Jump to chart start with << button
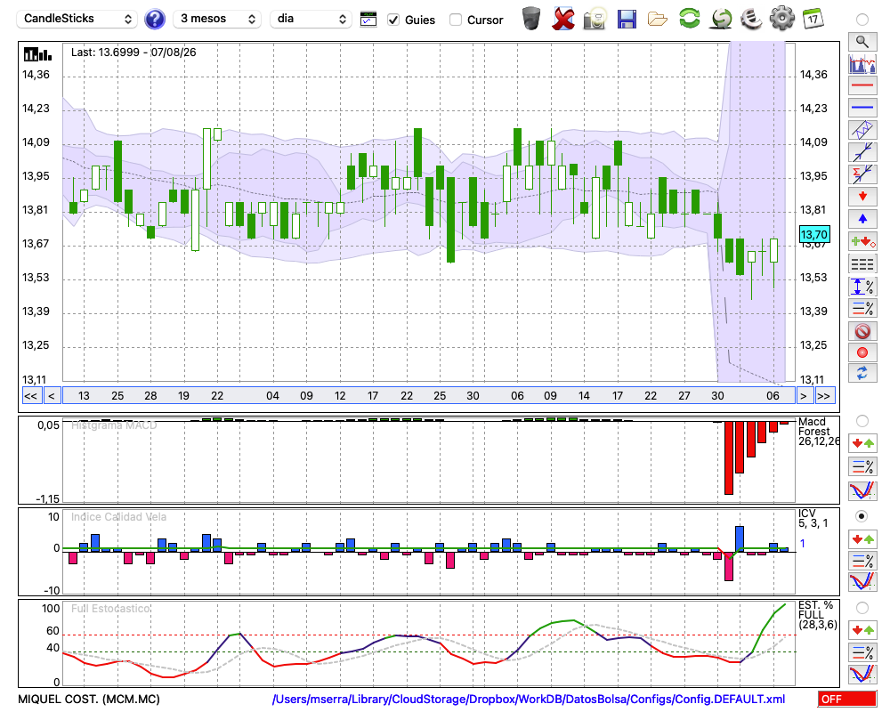The width and height of the screenshot is (890, 712). (x=30, y=396)
